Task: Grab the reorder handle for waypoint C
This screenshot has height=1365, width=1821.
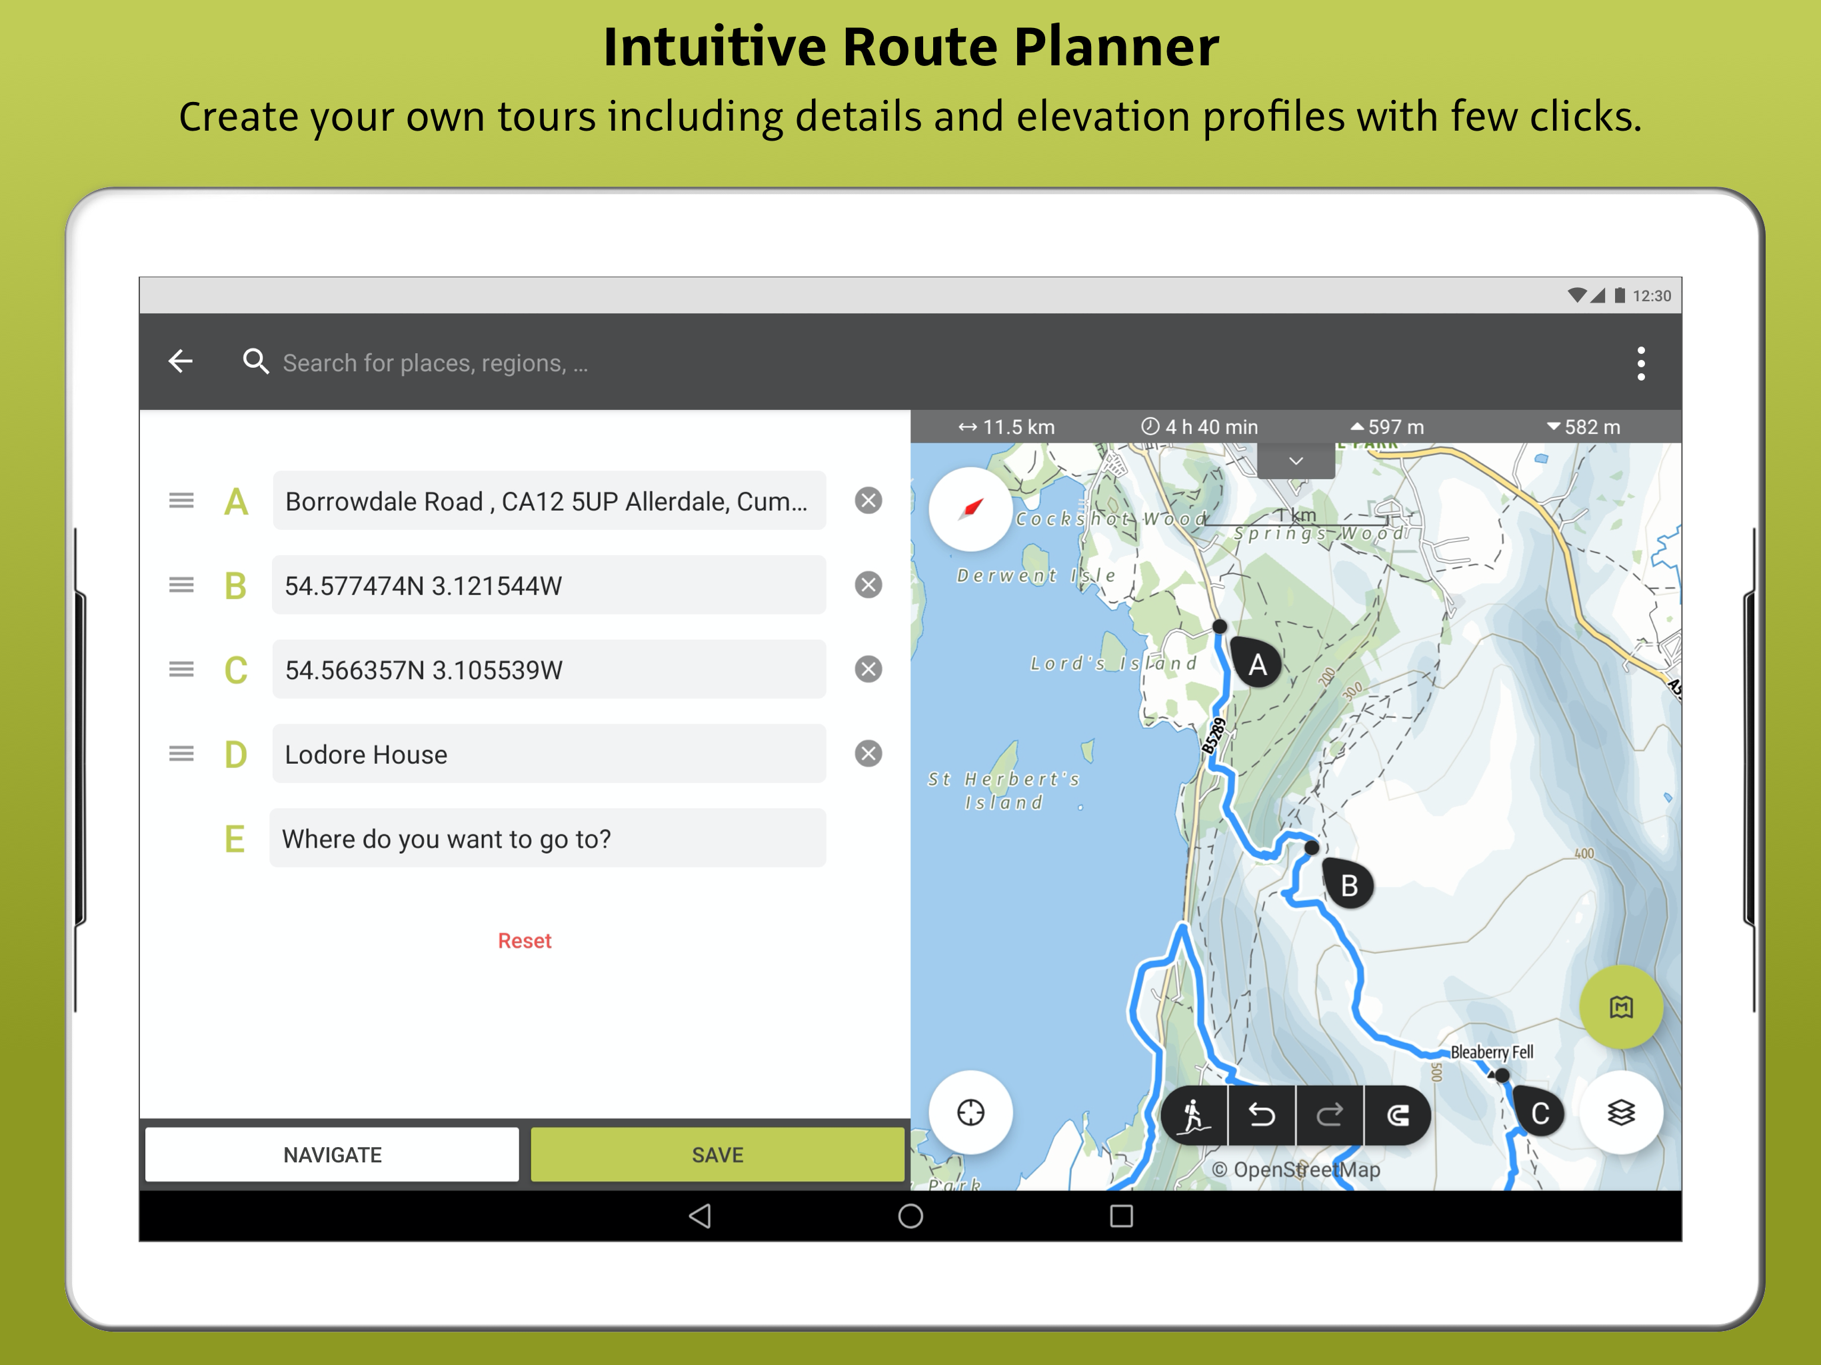Action: click(181, 669)
